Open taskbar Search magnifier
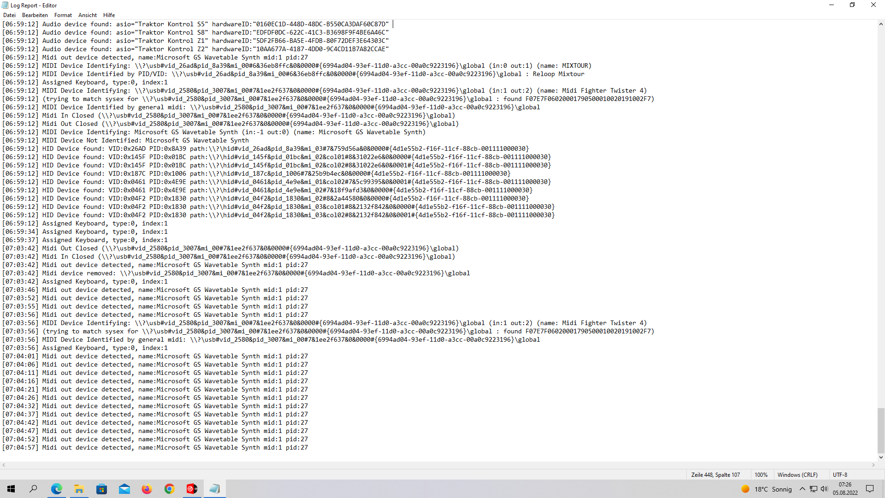885x498 pixels. (x=33, y=489)
